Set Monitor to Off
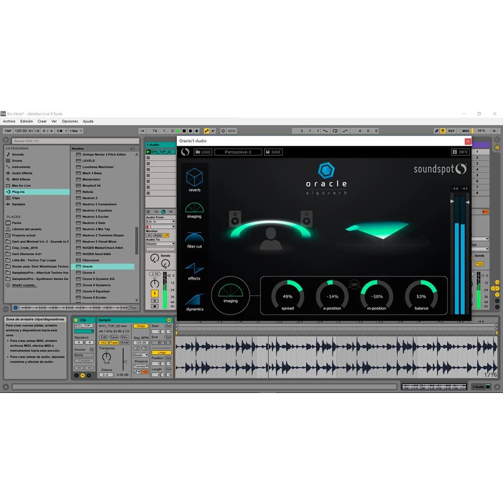This screenshot has height=503, width=503. (166, 235)
